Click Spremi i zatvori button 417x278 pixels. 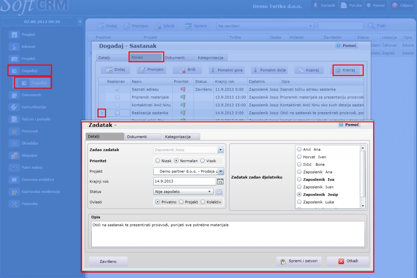[299, 261]
